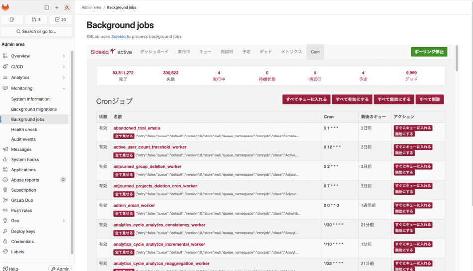The height and width of the screenshot is (271, 473).
Task: Click the GitLab fox logo
Action: pos(5,7)
